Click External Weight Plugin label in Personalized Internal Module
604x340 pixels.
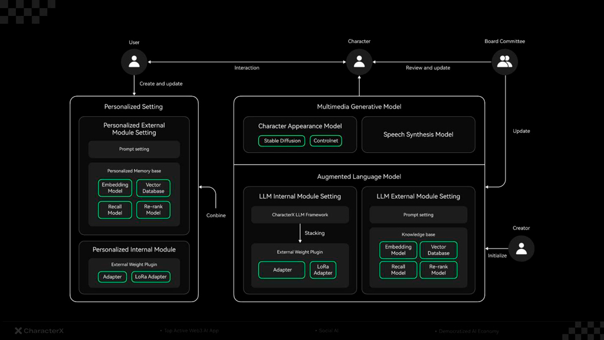[x=134, y=264]
